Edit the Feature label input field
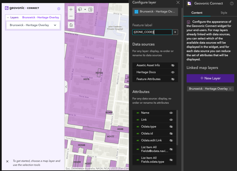Viewport: 237px width, 171px height. coord(152,32)
